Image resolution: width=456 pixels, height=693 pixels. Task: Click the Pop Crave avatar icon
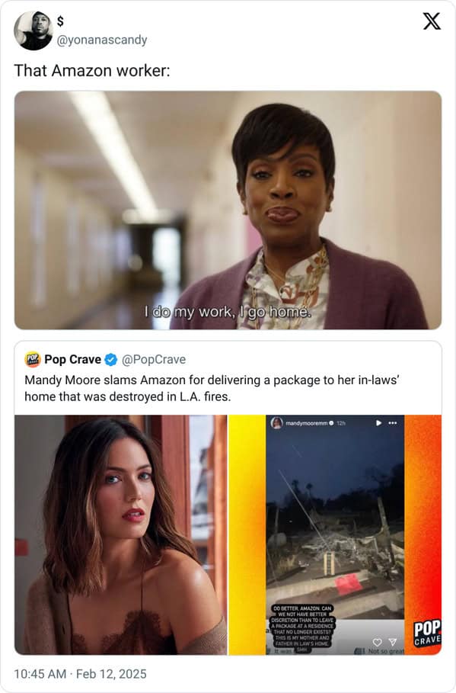pos(32,360)
